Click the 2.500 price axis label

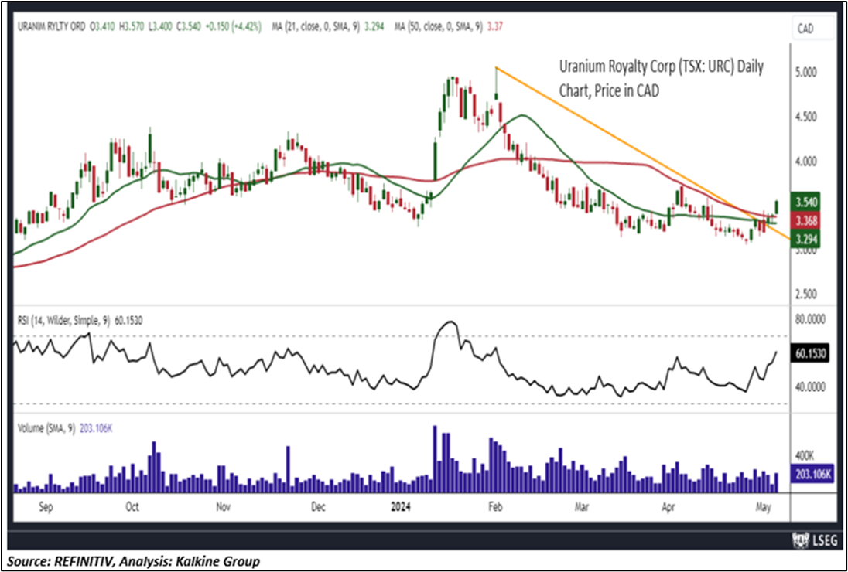coord(805,295)
